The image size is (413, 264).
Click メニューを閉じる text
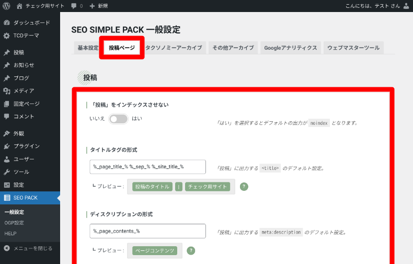33,248
